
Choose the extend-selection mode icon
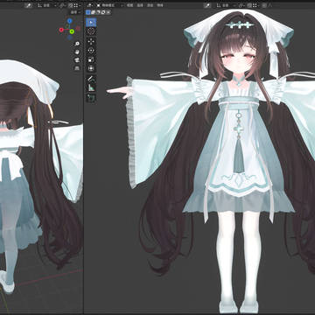(x=93, y=12)
